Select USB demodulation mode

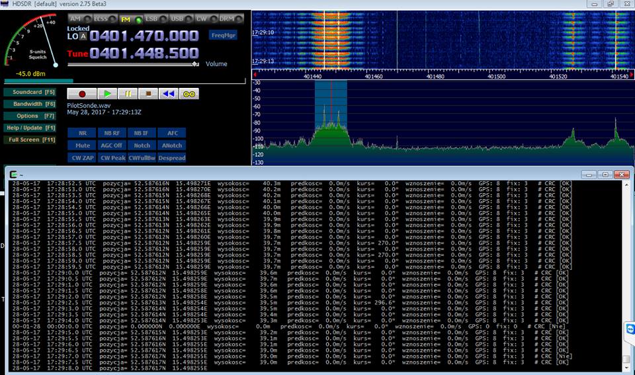pyautogui.click(x=181, y=19)
